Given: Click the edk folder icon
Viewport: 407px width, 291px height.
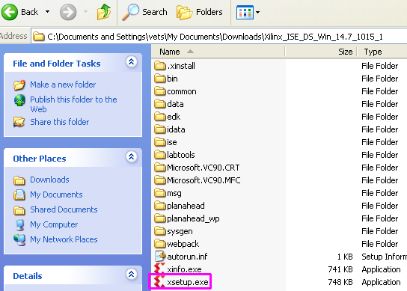Looking at the screenshot, I should pos(159,116).
